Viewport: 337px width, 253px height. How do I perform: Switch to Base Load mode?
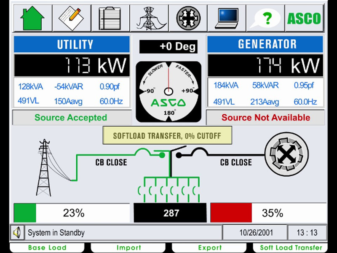[x=47, y=248]
